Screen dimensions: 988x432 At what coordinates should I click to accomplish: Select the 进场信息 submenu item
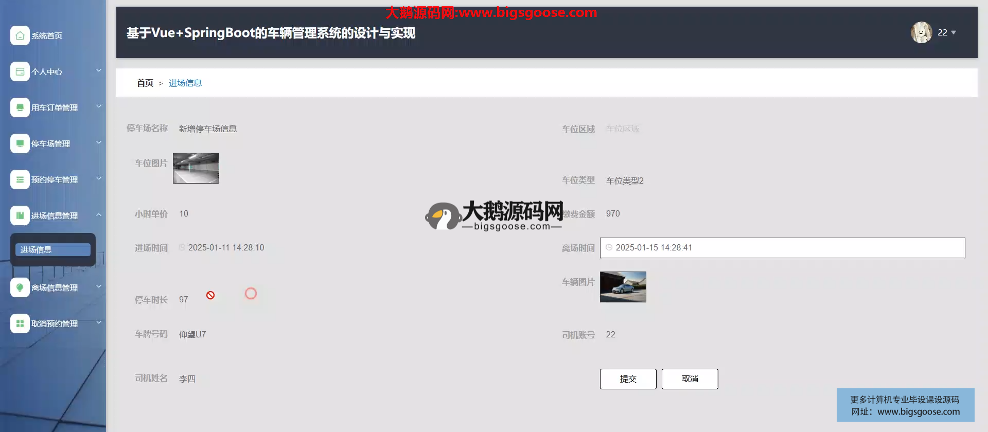[x=52, y=250]
